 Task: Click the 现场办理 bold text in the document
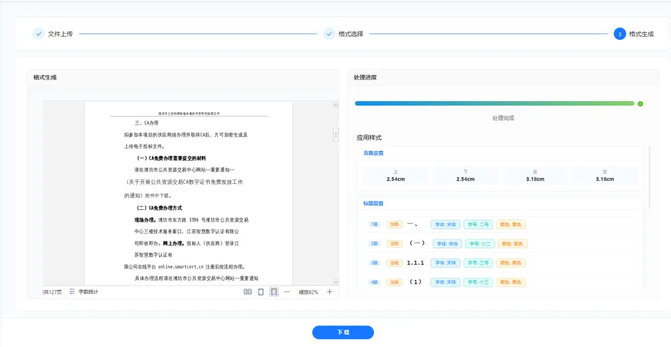coord(145,220)
